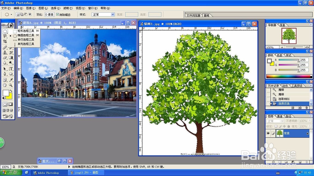Screen dimensions: 314x176
Task: Open the 文件 menu
Action: click(x=6, y=8)
